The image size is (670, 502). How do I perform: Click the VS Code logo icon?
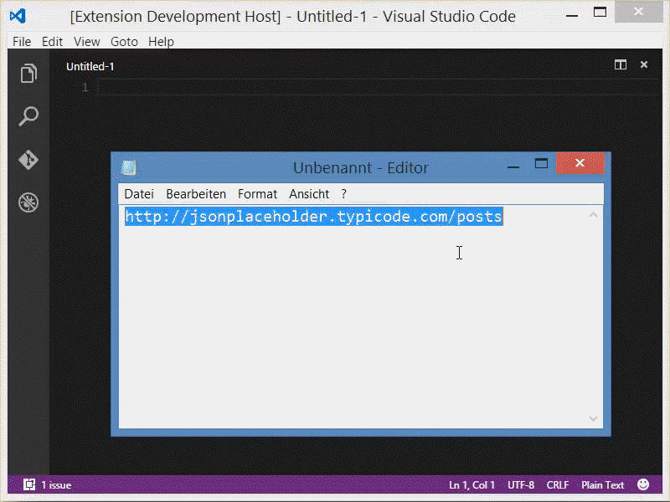pos(18,16)
